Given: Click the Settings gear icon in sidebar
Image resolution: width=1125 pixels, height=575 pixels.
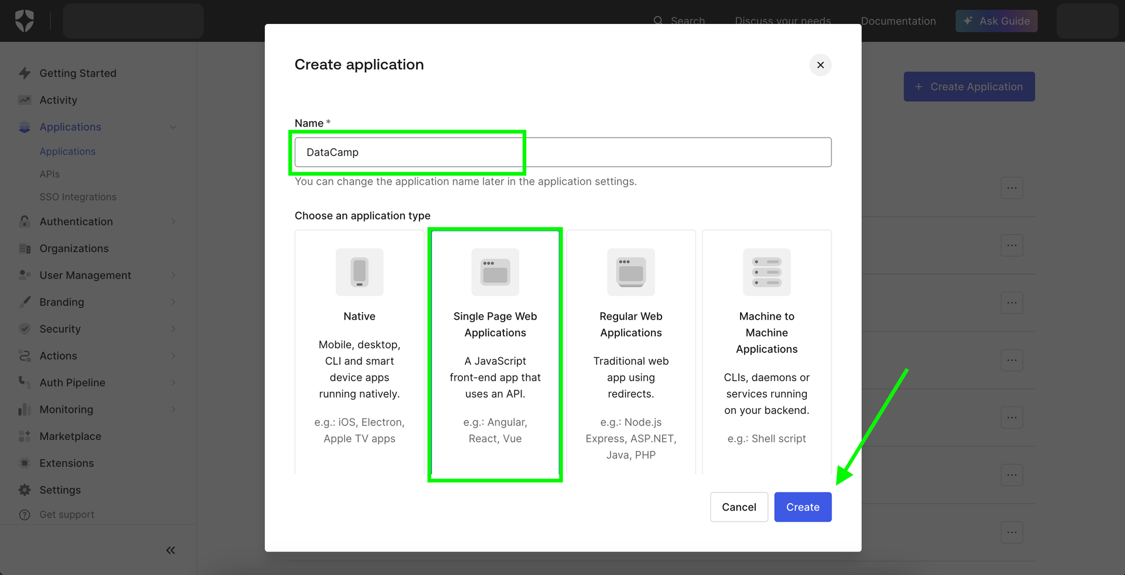Looking at the screenshot, I should pos(25,490).
